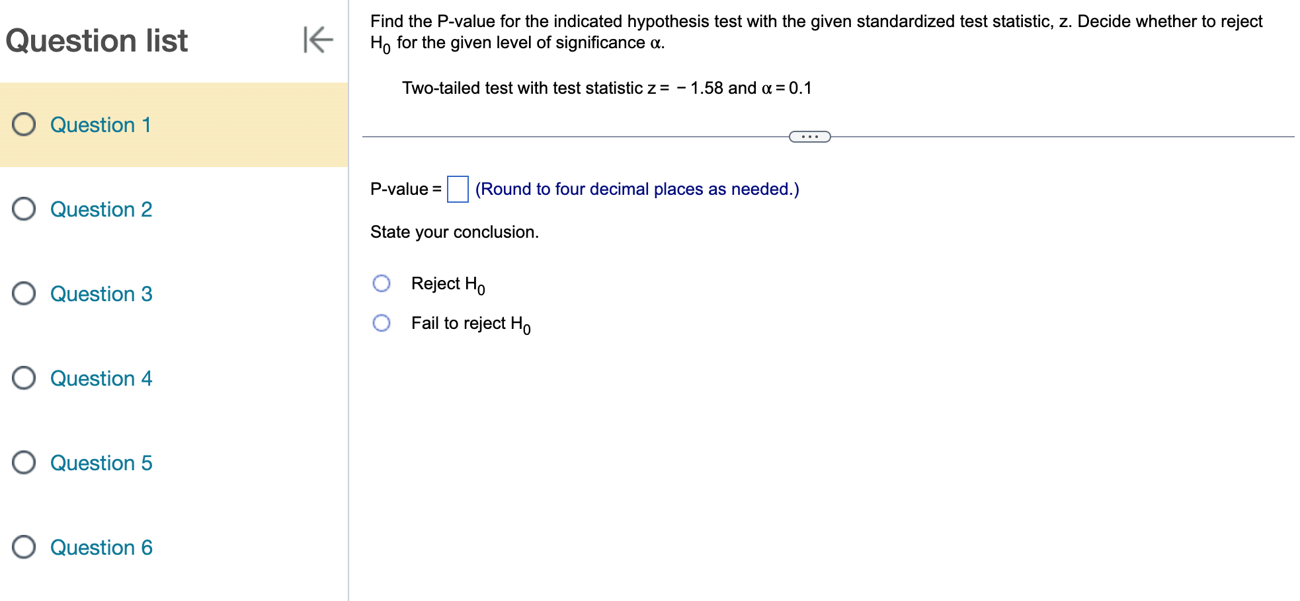The width and height of the screenshot is (1300, 601).
Task: Select the circle next to Question 2
Action: coord(24,209)
